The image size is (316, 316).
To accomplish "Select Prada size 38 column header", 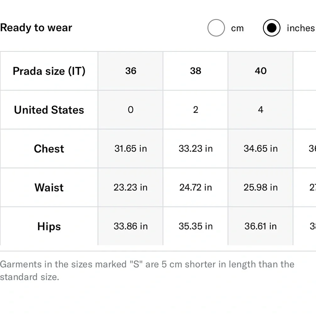I will pos(196,71).
